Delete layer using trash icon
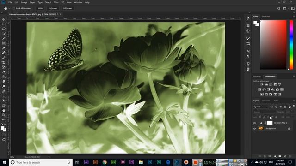The image size is (296, 166). click(x=290, y=156)
